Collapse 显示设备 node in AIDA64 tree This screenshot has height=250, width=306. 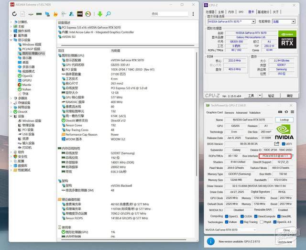(x=11, y=40)
